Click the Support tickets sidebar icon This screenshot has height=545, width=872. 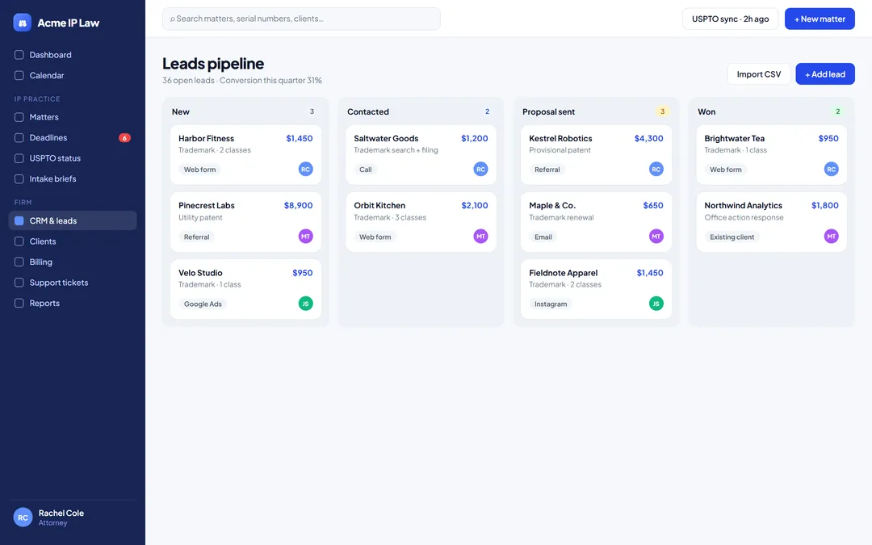(19, 283)
